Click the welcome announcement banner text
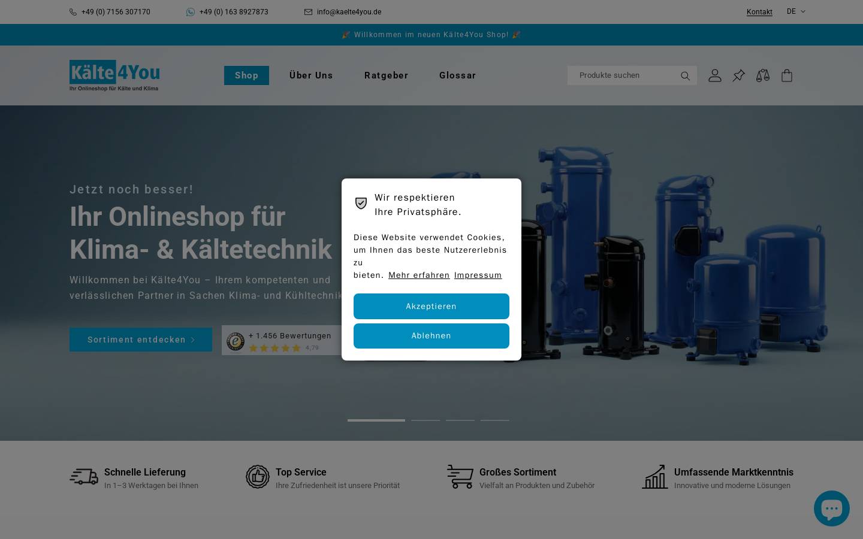The image size is (863, 539). click(431, 35)
